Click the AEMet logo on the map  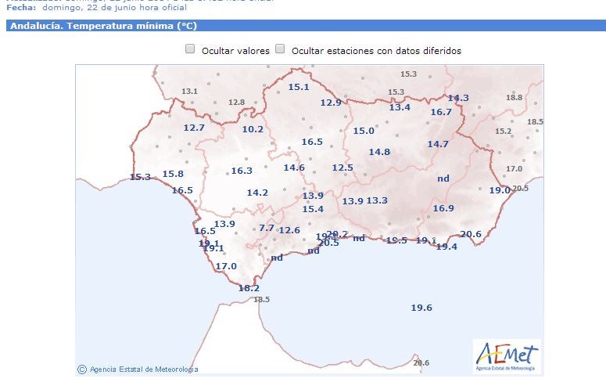coord(507,356)
